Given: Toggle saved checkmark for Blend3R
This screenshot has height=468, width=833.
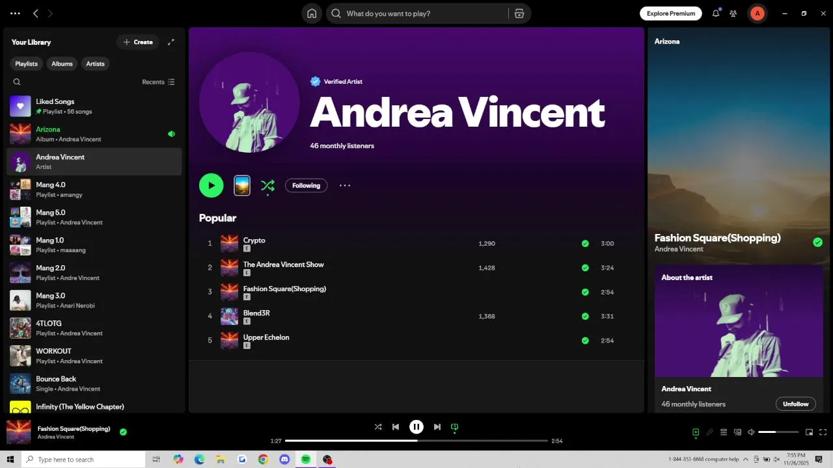Looking at the screenshot, I should point(585,317).
